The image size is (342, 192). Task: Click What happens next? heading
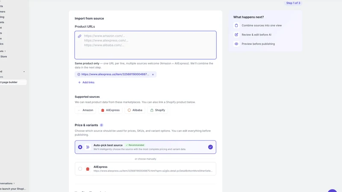pyautogui.click(x=248, y=17)
